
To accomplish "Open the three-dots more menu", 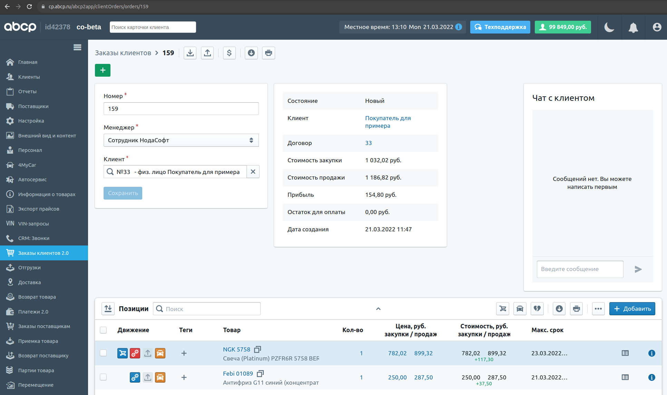I will [x=598, y=309].
